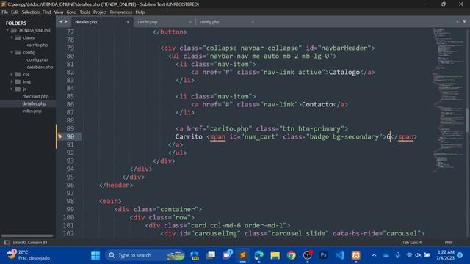Open the Find menu
This screenshot has width=470, height=264.
click(46, 12)
